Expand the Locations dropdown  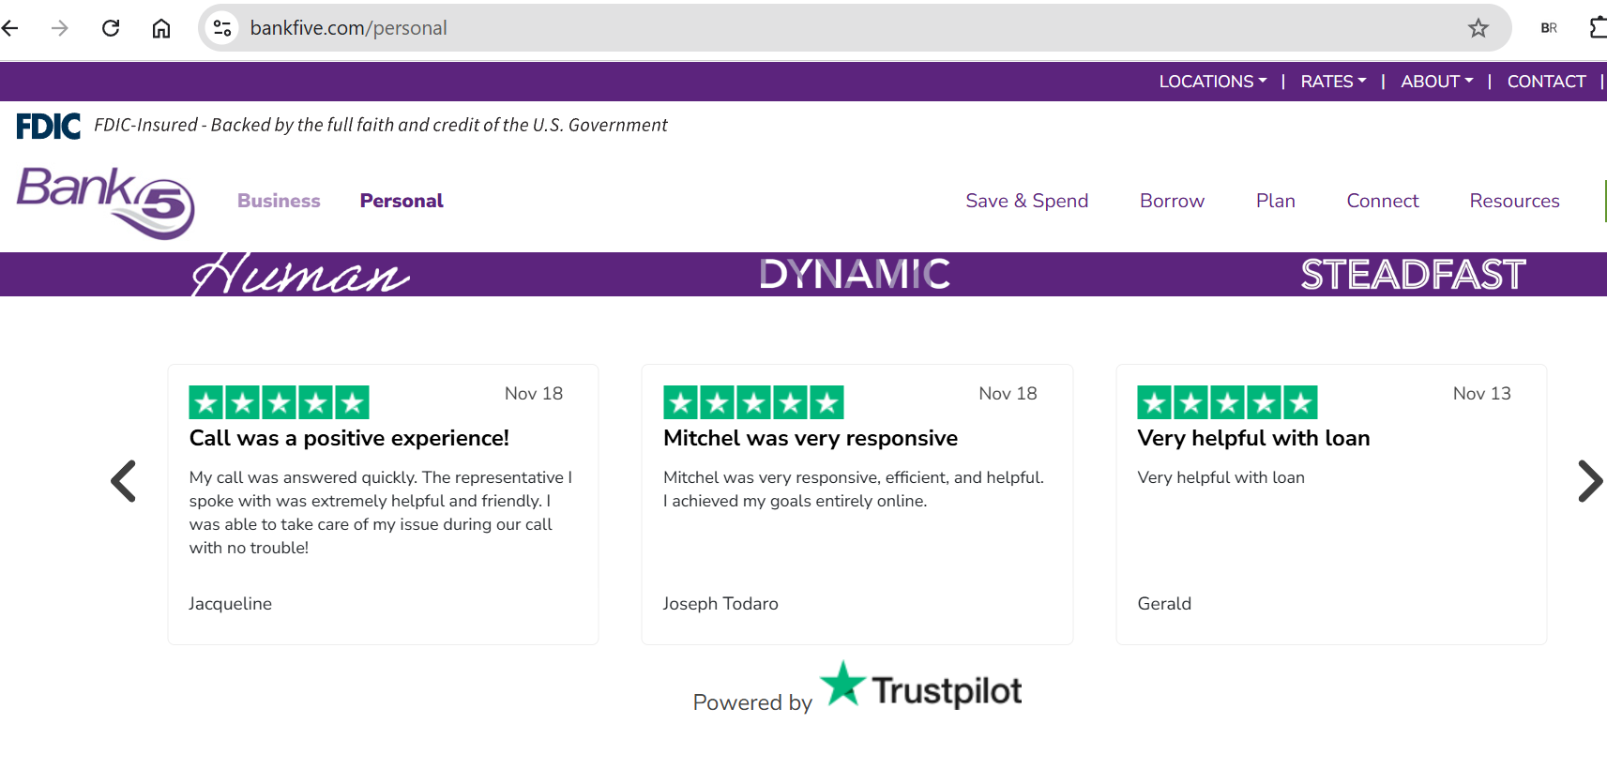(1212, 82)
